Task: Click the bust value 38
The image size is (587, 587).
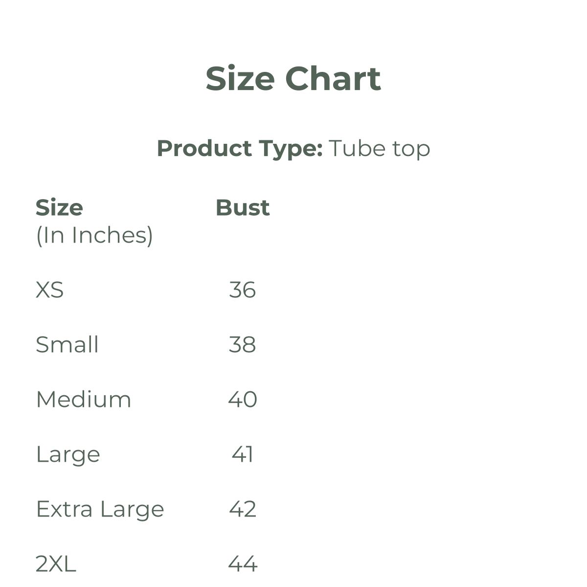Action: [x=242, y=345]
